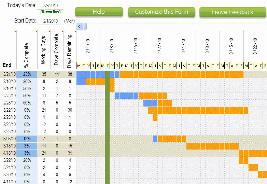Click the (Green line) label
Viewport: 267px width, 184px height.
click(51, 12)
